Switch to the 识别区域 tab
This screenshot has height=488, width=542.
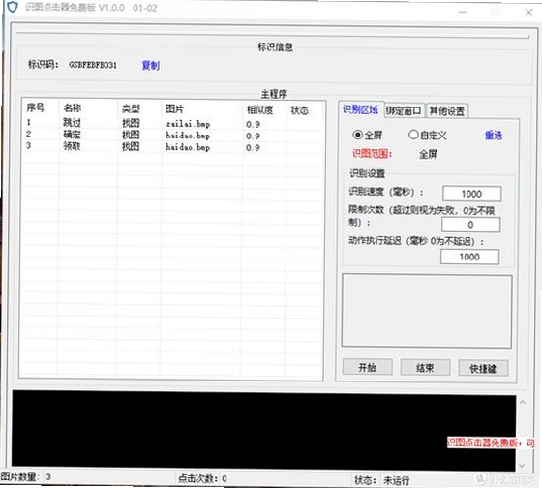360,110
